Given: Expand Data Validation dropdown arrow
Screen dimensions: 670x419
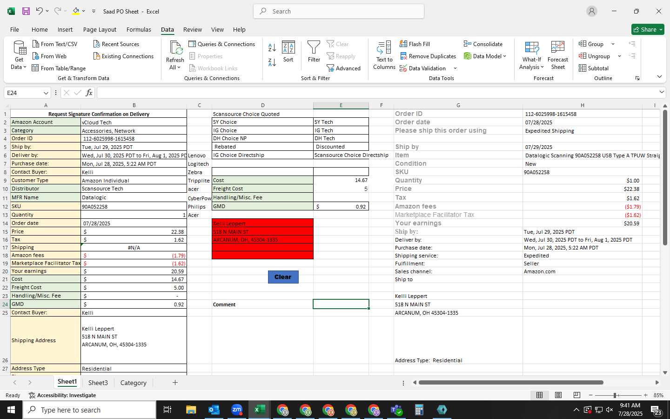Looking at the screenshot, I should pos(455,68).
